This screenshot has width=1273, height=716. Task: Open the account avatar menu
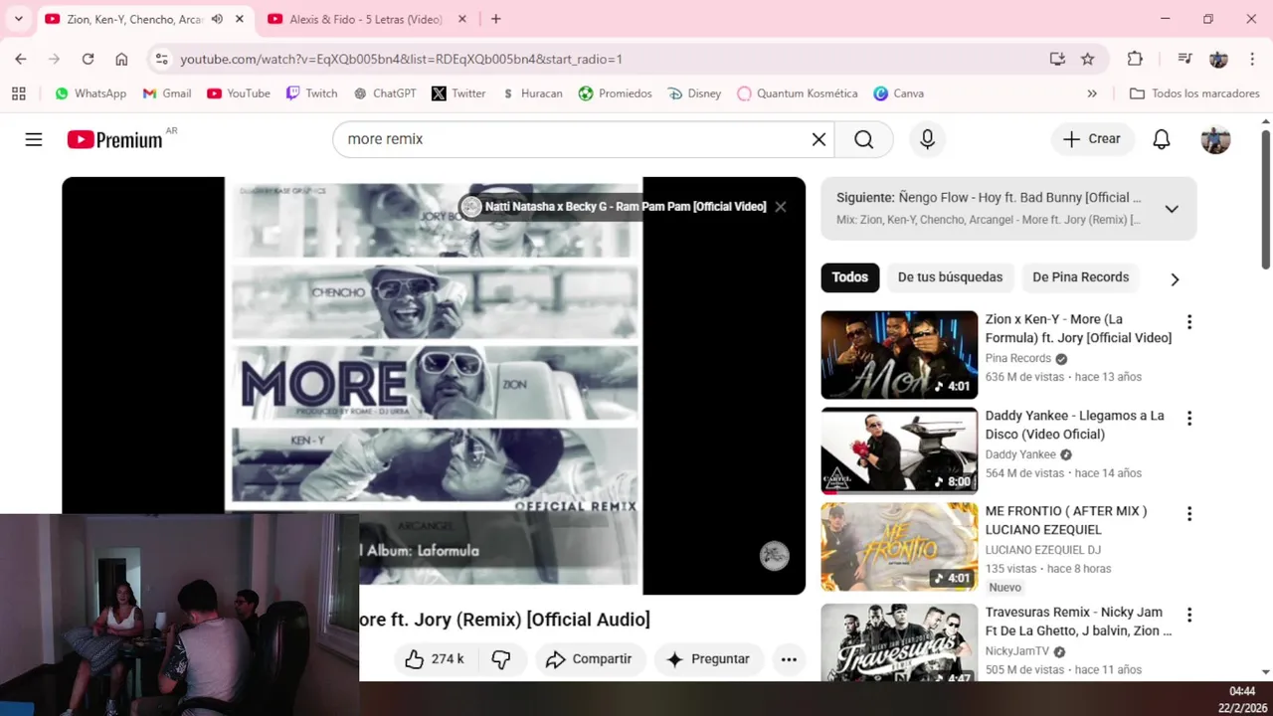1215,139
